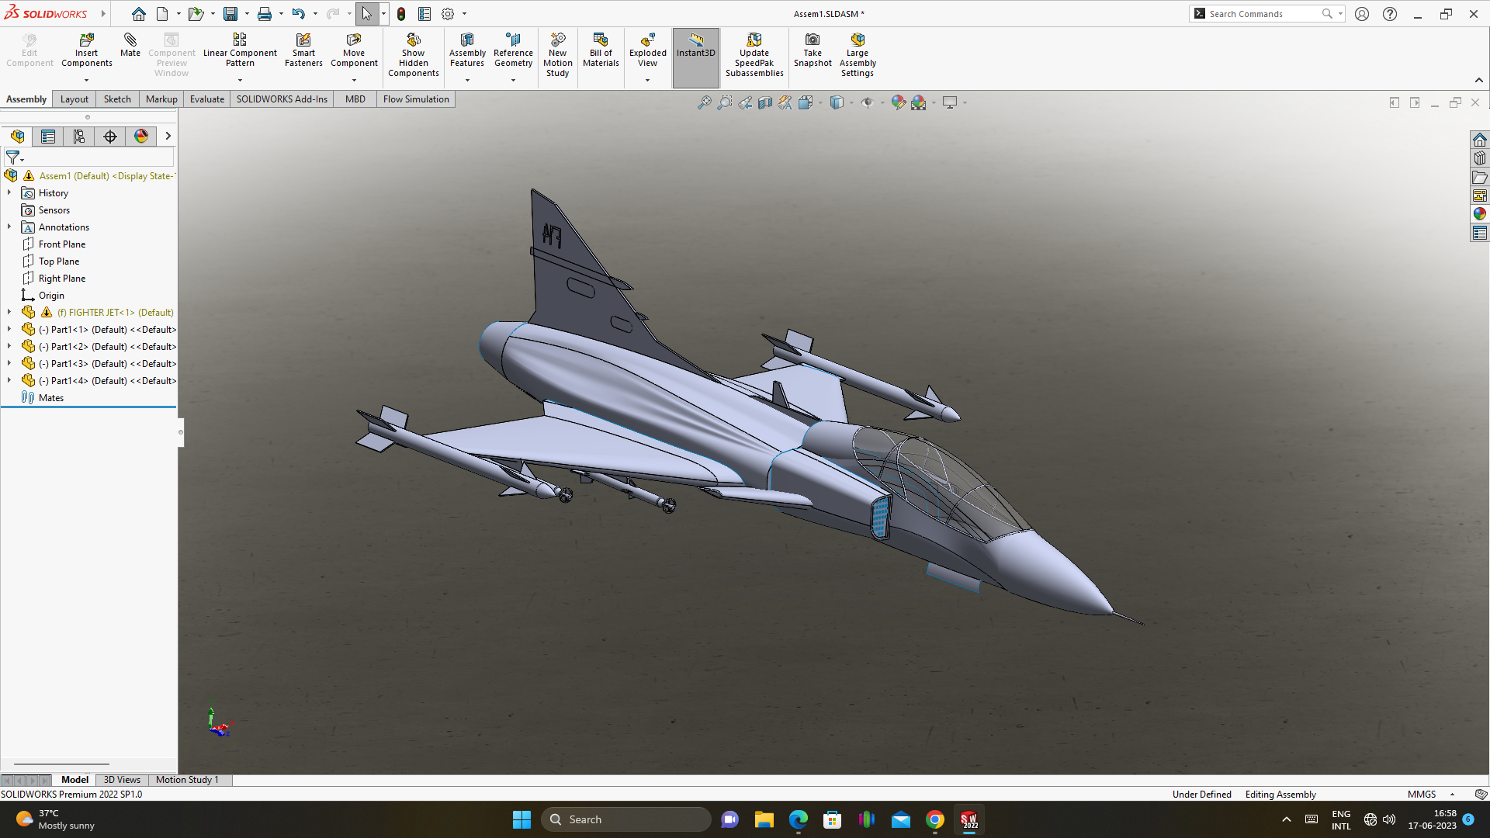Open the Insert Components dropdown arrow
1490x838 pixels.
(86, 80)
